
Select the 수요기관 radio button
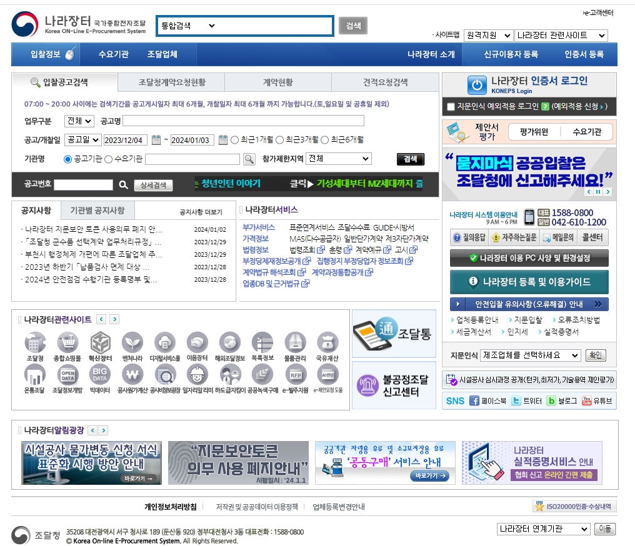click(x=109, y=159)
